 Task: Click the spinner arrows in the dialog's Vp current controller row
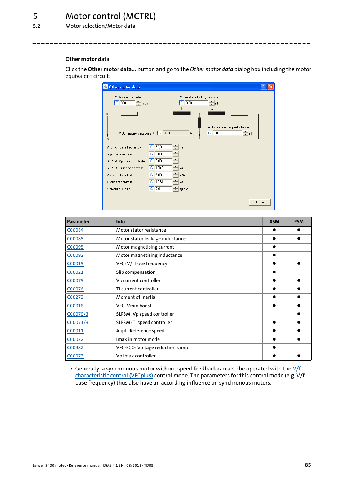(176, 175)
